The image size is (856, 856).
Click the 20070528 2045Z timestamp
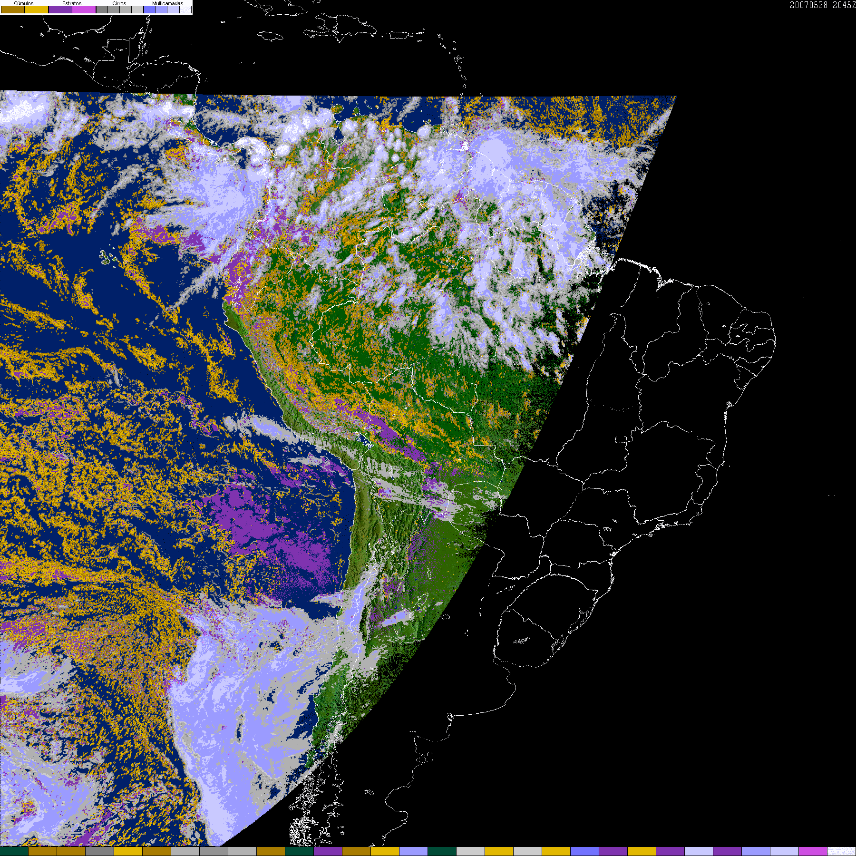coord(822,5)
